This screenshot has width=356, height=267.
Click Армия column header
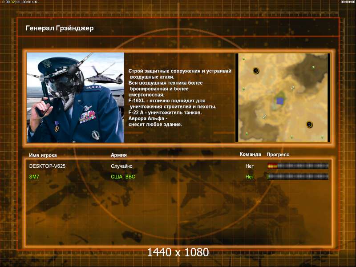pyautogui.click(x=119, y=155)
